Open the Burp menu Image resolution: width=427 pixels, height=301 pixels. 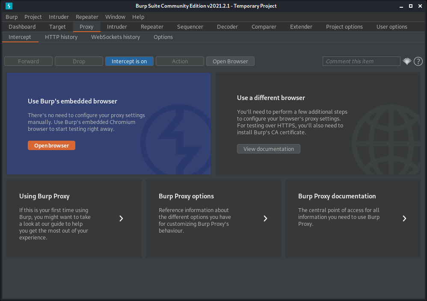12,17
